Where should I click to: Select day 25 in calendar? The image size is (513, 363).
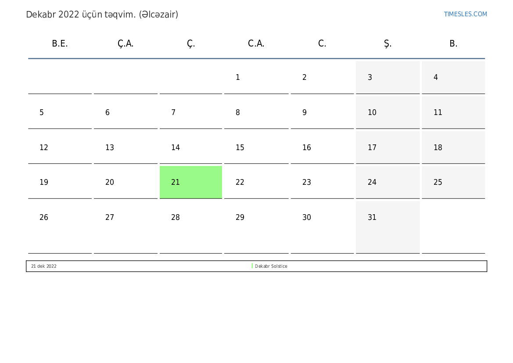click(453, 182)
